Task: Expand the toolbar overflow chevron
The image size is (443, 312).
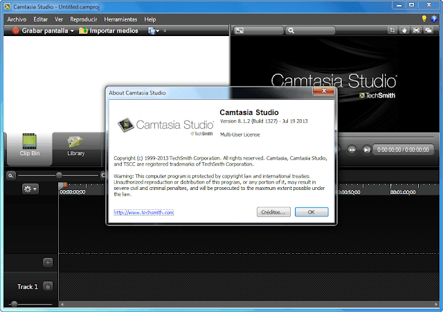Action: [165, 31]
